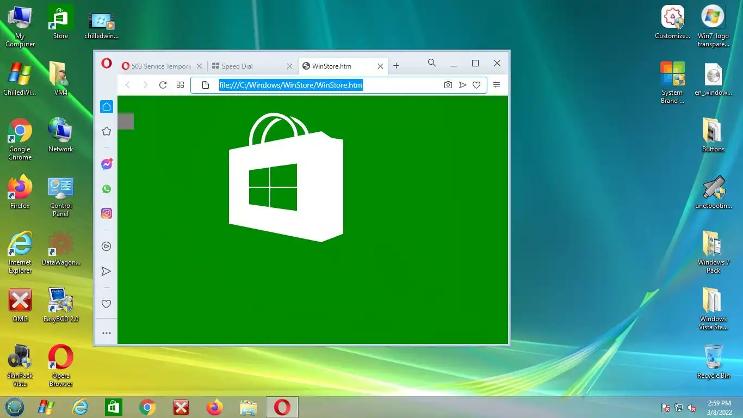Select the Firefox desktop shortcut
743x418 pixels.
coord(20,192)
